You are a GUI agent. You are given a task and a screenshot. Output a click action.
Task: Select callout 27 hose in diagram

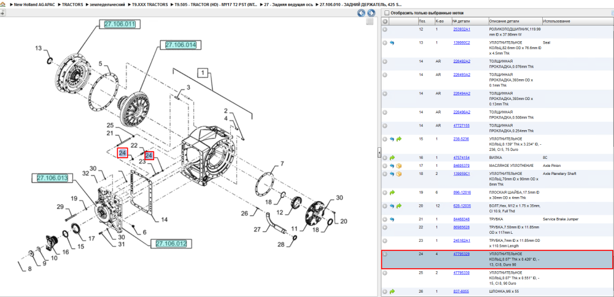[x=256, y=229]
